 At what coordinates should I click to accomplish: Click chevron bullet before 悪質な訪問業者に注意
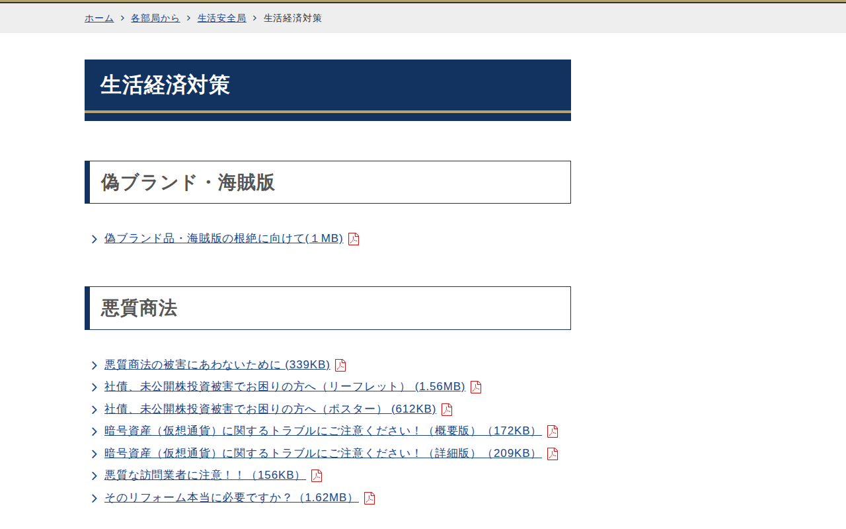[x=95, y=476]
